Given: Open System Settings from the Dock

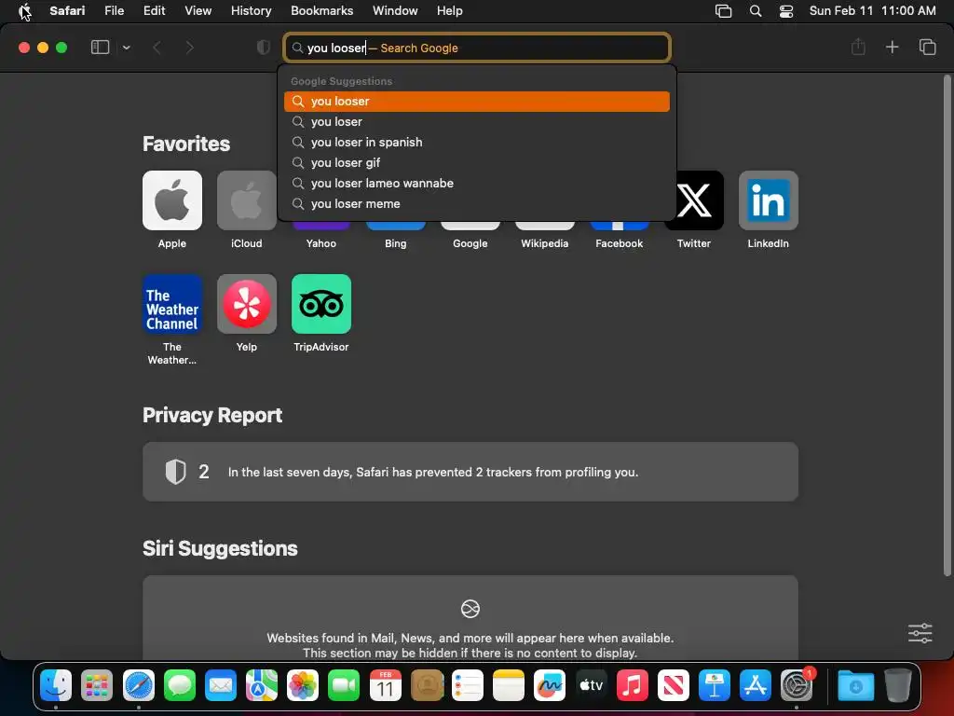Looking at the screenshot, I should point(797,685).
